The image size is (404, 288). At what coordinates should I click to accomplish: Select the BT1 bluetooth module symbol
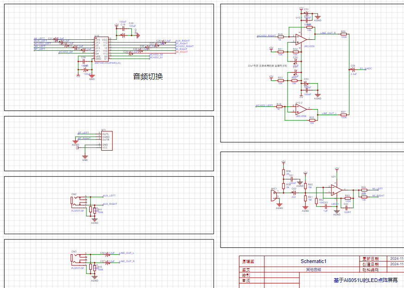coord(107,141)
